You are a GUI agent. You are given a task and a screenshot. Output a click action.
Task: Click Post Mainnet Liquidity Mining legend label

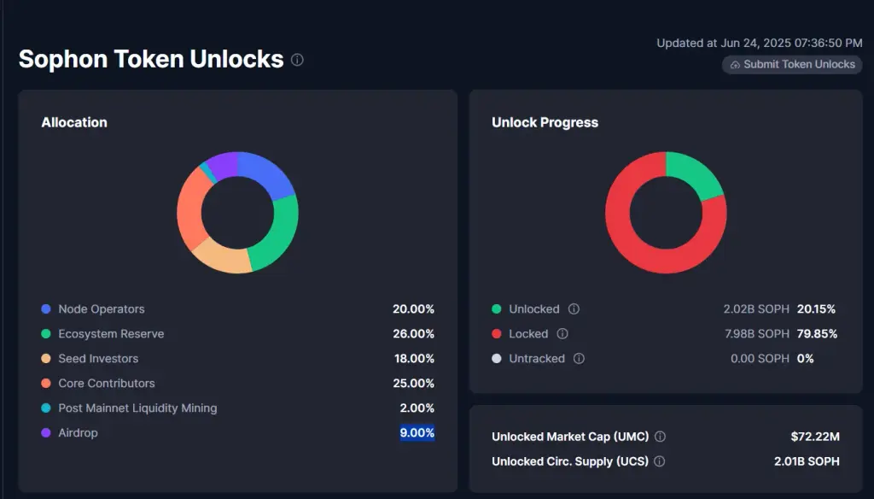tap(137, 408)
